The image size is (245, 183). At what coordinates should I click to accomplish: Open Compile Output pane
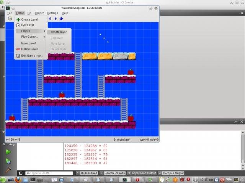tap(171, 173)
